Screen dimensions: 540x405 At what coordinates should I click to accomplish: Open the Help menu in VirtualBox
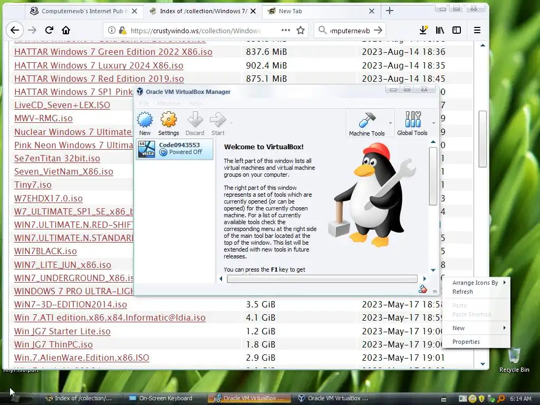[x=195, y=103]
